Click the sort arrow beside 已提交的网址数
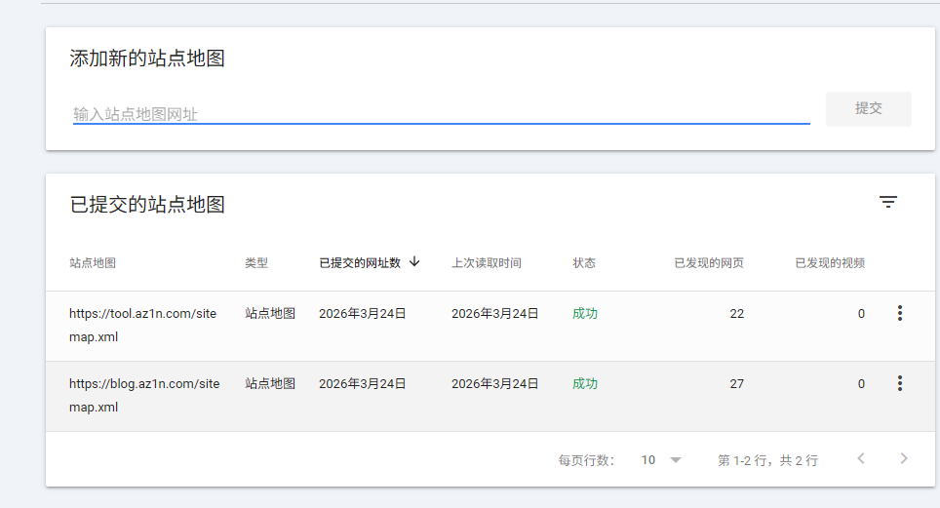The height and width of the screenshot is (508, 940). (414, 262)
